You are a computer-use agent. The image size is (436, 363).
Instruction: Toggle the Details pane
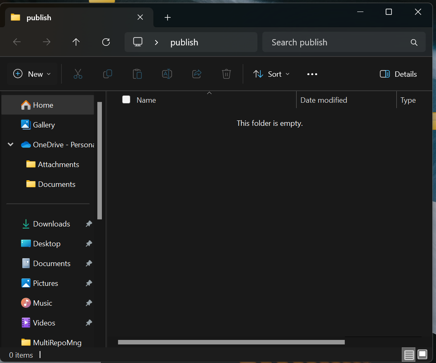click(397, 74)
